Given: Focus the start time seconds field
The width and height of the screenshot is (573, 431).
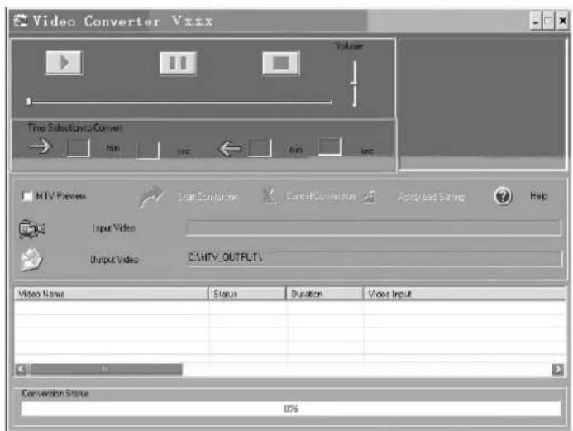Looking at the screenshot, I should (x=148, y=150).
